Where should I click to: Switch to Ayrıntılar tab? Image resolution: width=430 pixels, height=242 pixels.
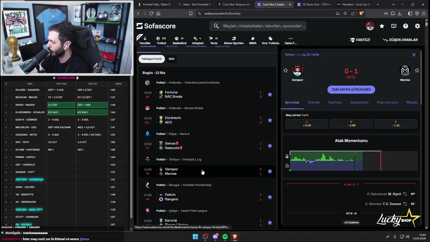coord(292,102)
